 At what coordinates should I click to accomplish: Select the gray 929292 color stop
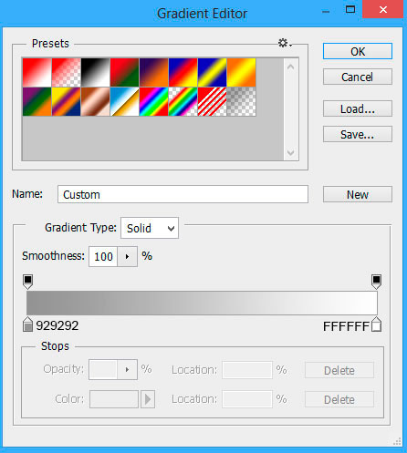27,324
